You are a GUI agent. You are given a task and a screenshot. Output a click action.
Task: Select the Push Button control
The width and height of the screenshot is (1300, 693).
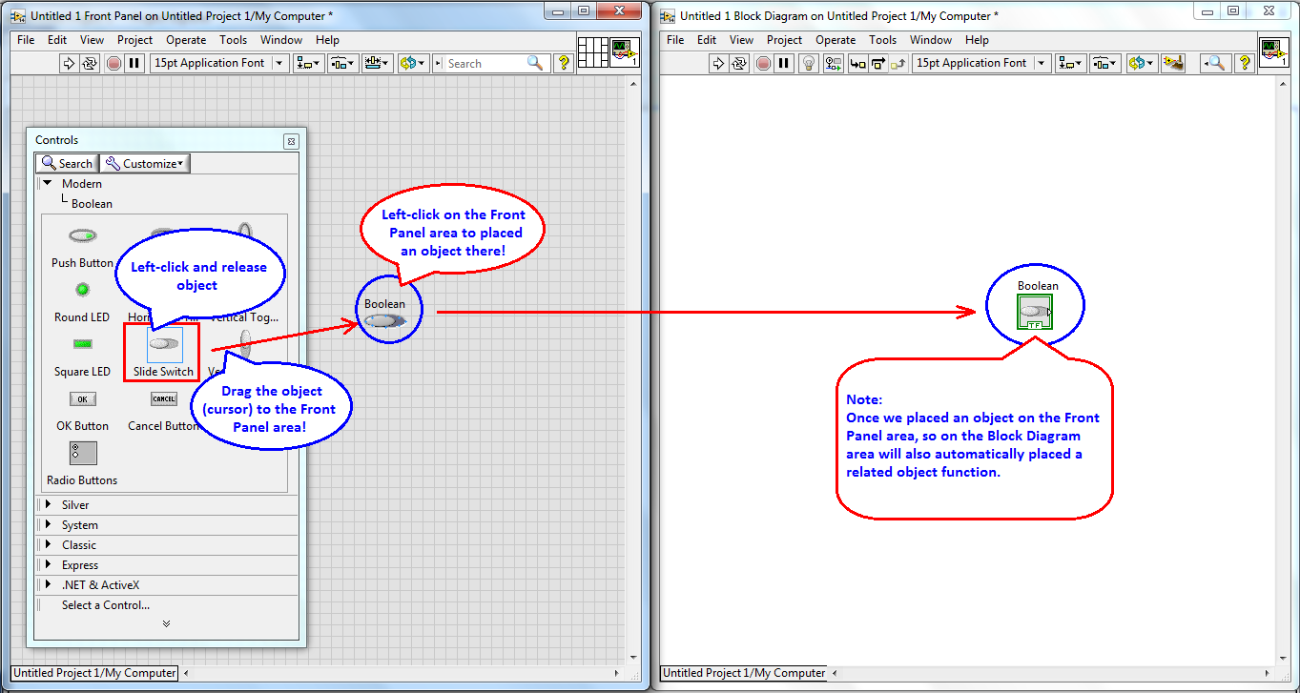[82, 235]
